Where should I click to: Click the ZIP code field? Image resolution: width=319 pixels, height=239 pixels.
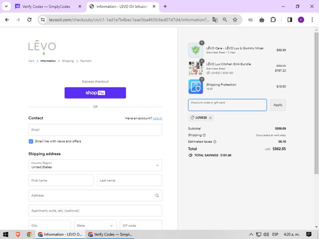141,225
